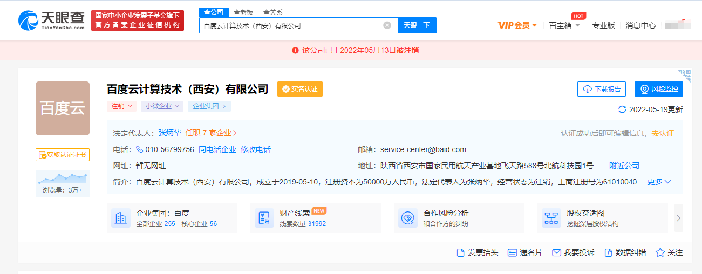Screen dimensions: 702x274
Task: Click the 实名认证 badge
Action: [300, 89]
